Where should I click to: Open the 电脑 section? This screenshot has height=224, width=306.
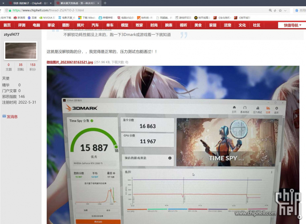(37, 25)
